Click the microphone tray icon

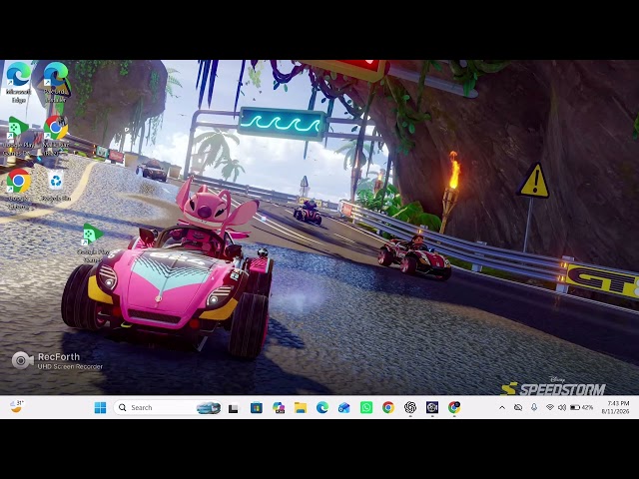(x=534, y=407)
